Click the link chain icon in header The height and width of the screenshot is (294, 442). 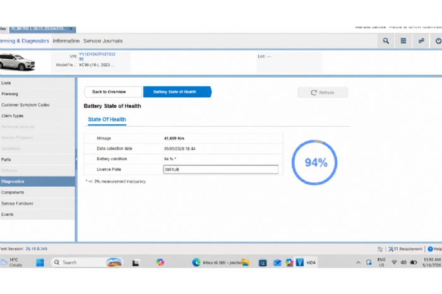point(421,41)
